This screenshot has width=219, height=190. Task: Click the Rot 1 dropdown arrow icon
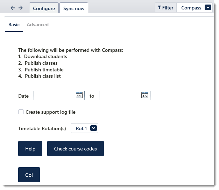93,128
